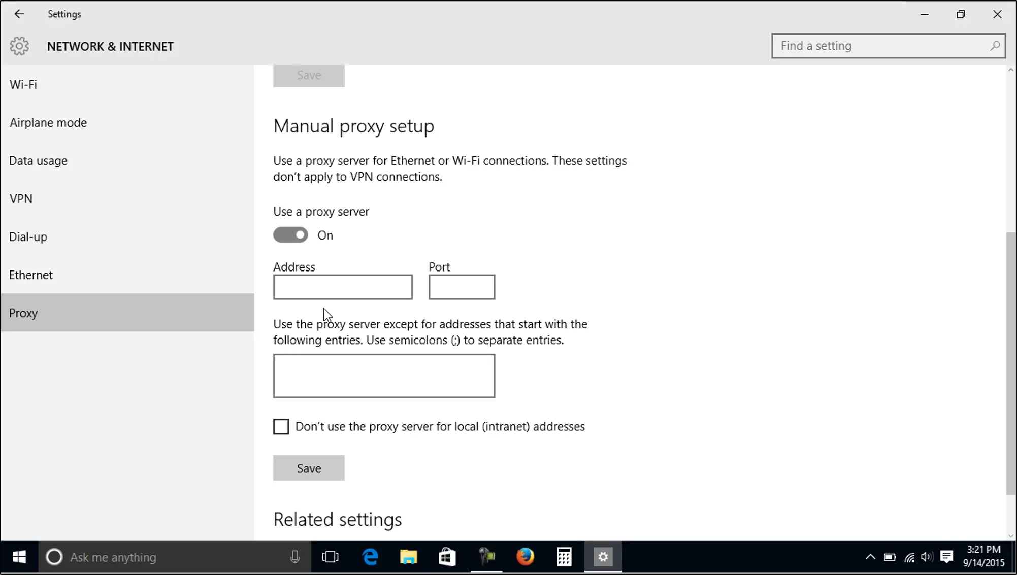Toggle the Use a proxy server switch
The width and height of the screenshot is (1017, 575).
tap(290, 235)
